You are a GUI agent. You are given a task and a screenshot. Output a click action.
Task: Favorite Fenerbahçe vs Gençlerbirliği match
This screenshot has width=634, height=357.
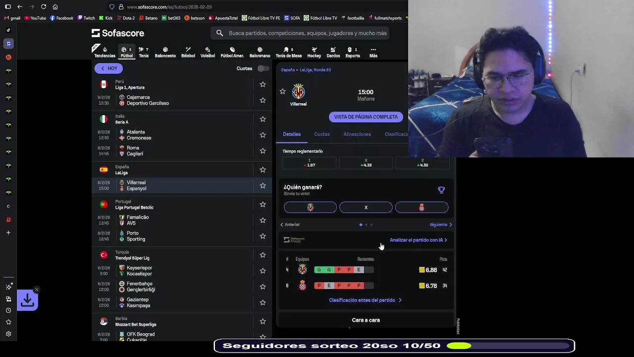tap(263, 287)
